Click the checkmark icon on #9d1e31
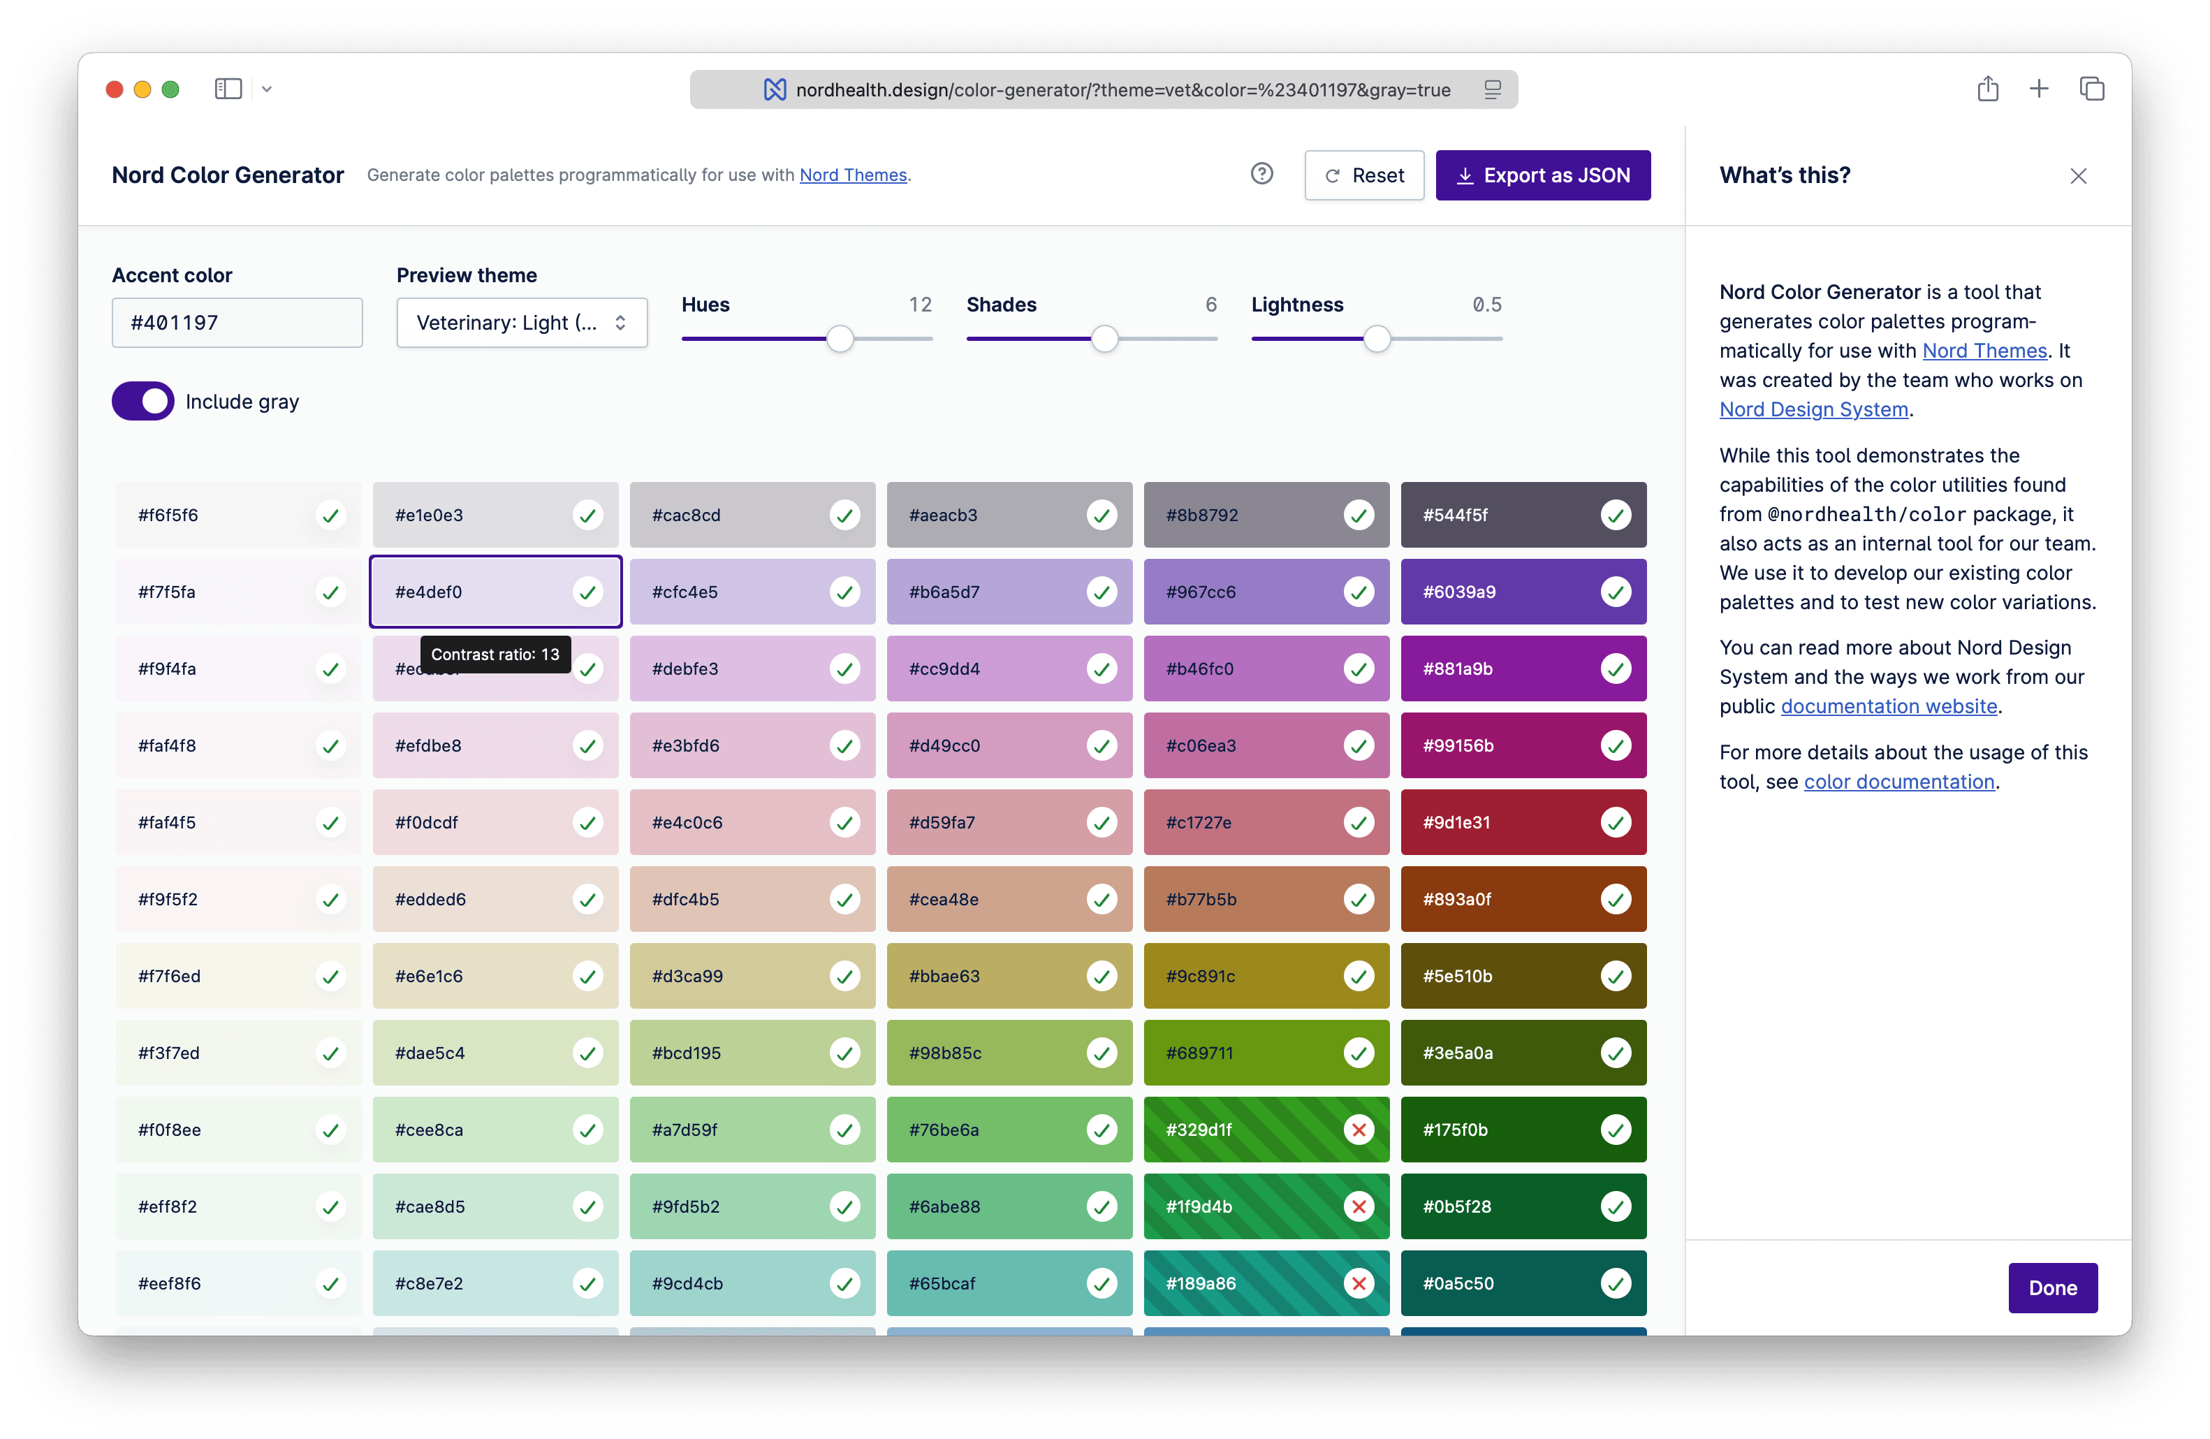This screenshot has width=2210, height=1439. (x=1616, y=823)
